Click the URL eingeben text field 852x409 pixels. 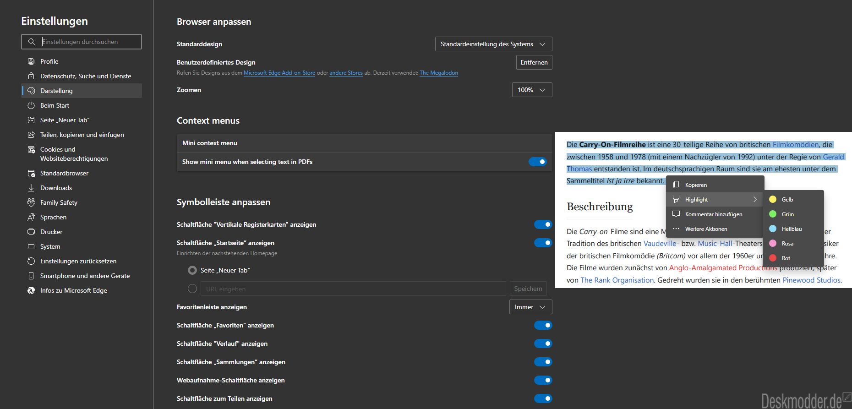[353, 289]
